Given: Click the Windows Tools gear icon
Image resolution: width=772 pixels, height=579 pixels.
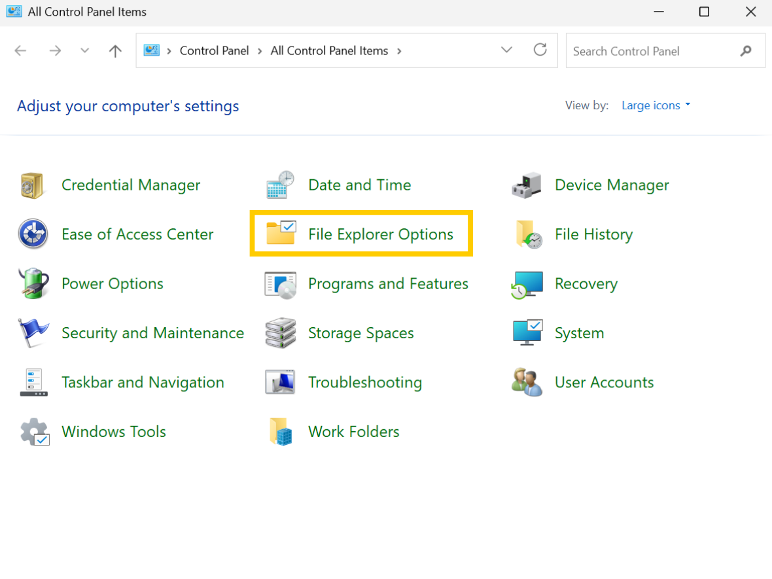Looking at the screenshot, I should click(x=35, y=432).
